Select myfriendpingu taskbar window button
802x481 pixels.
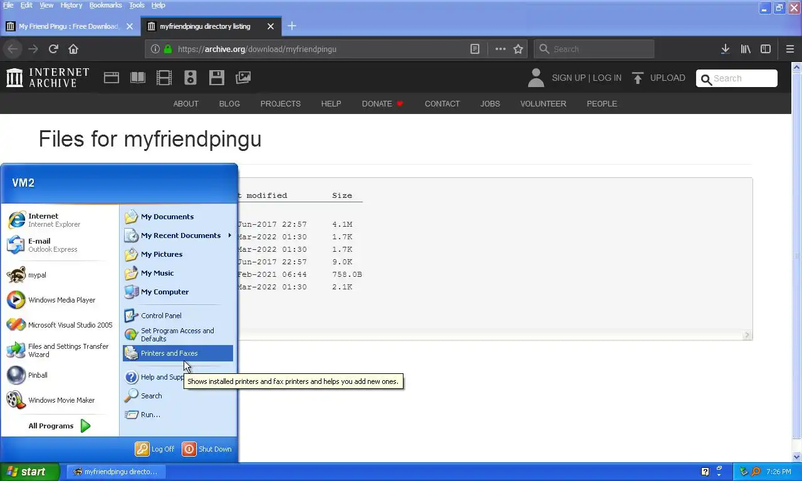click(x=116, y=472)
